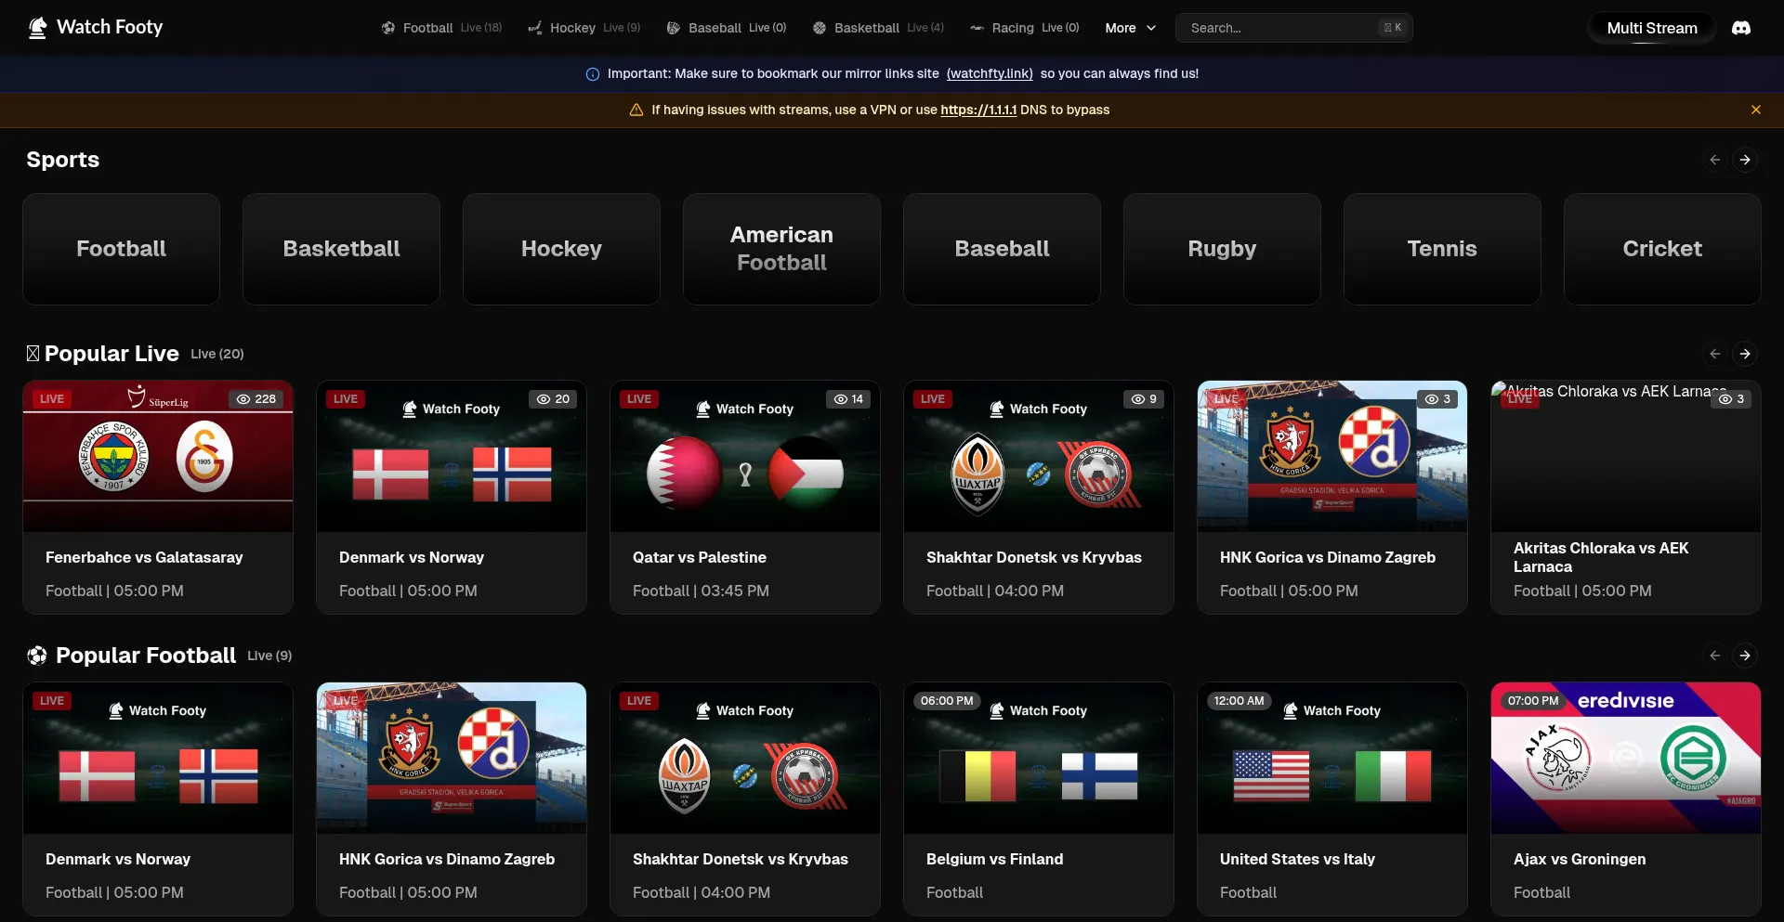Go to next Sports carousel arrow
The image size is (1784, 922).
click(1745, 160)
